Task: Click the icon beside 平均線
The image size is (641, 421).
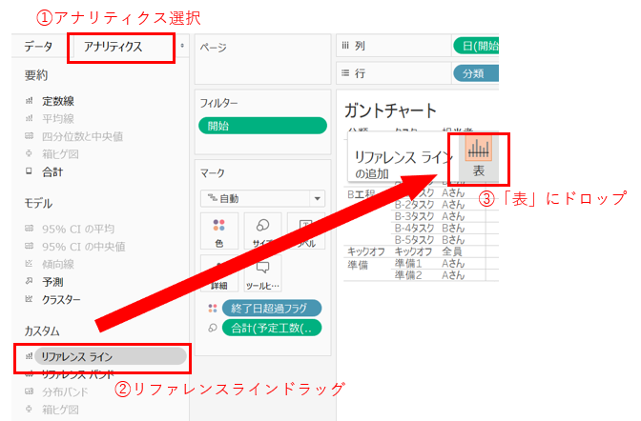Action: pos(29,118)
